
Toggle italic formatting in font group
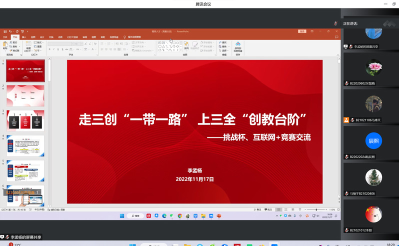point(53,49)
